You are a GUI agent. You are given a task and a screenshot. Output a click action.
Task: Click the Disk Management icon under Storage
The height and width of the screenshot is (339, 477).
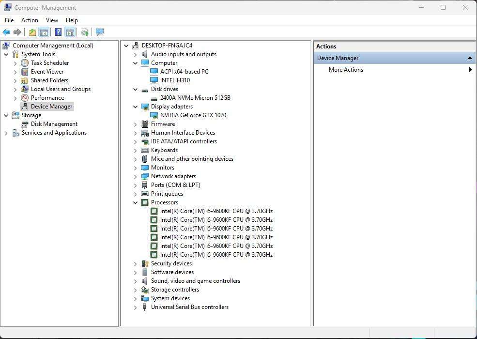[x=25, y=124]
